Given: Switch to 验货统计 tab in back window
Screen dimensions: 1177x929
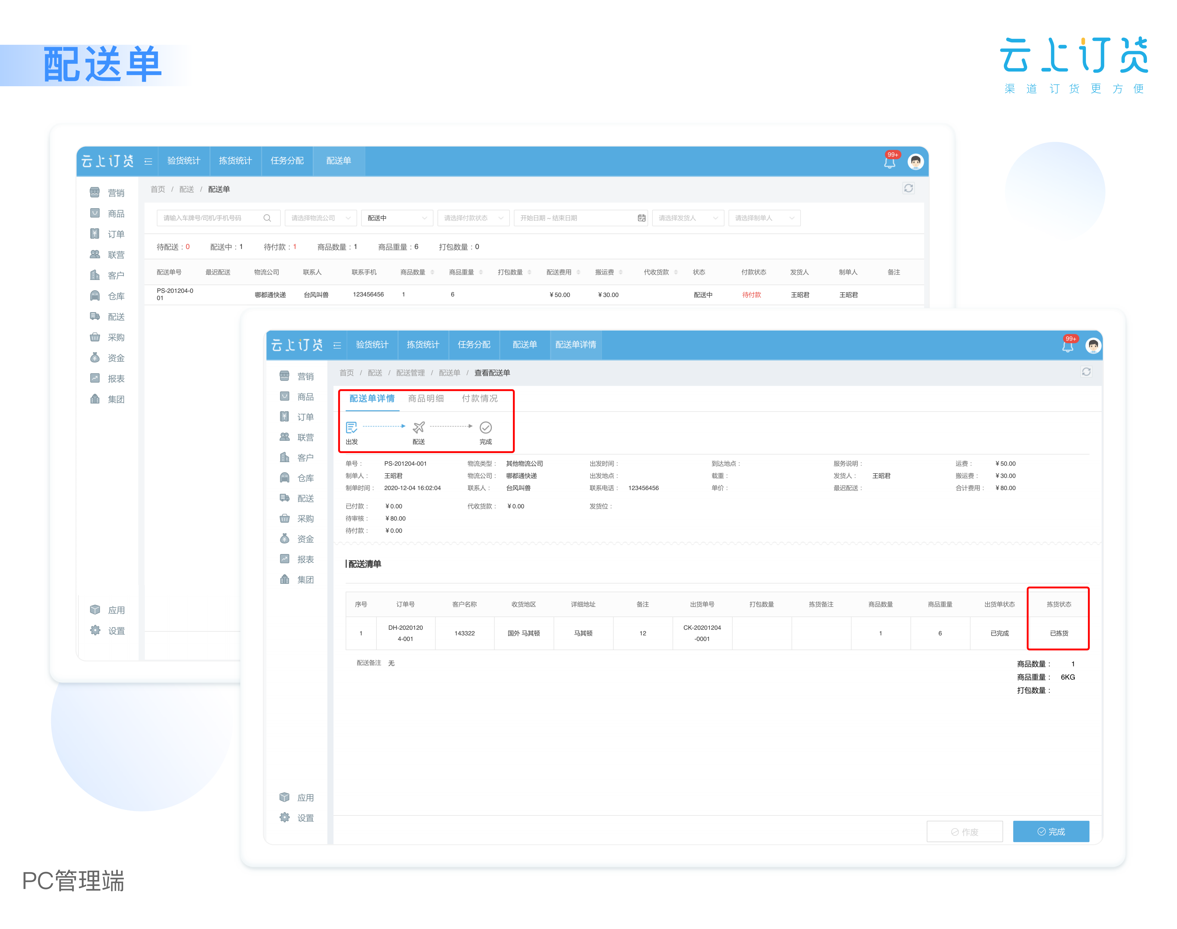Looking at the screenshot, I should (183, 161).
